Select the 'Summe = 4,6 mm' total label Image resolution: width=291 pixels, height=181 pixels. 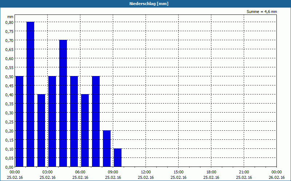[x=262, y=12]
